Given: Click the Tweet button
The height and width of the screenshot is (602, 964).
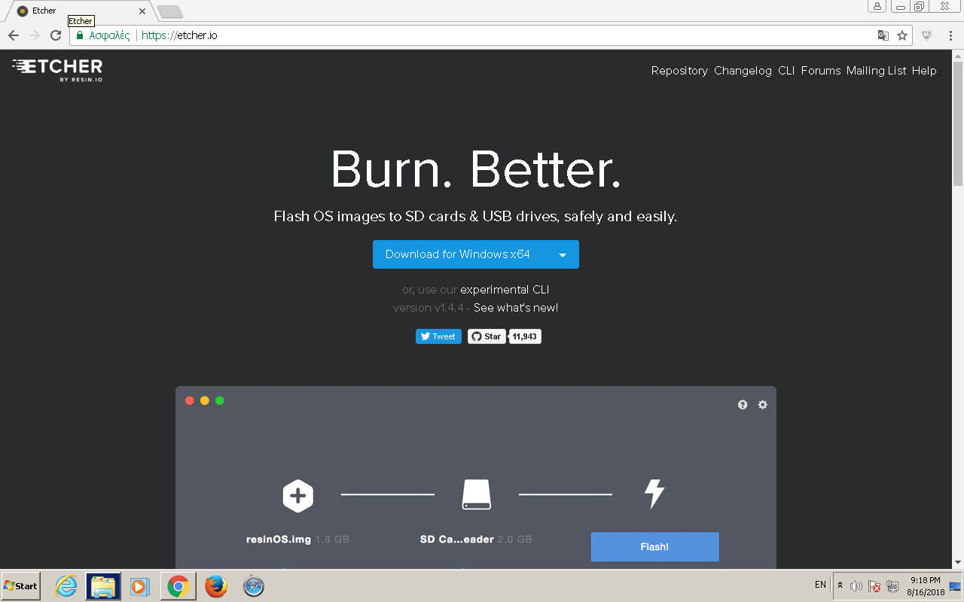Looking at the screenshot, I should (x=438, y=336).
